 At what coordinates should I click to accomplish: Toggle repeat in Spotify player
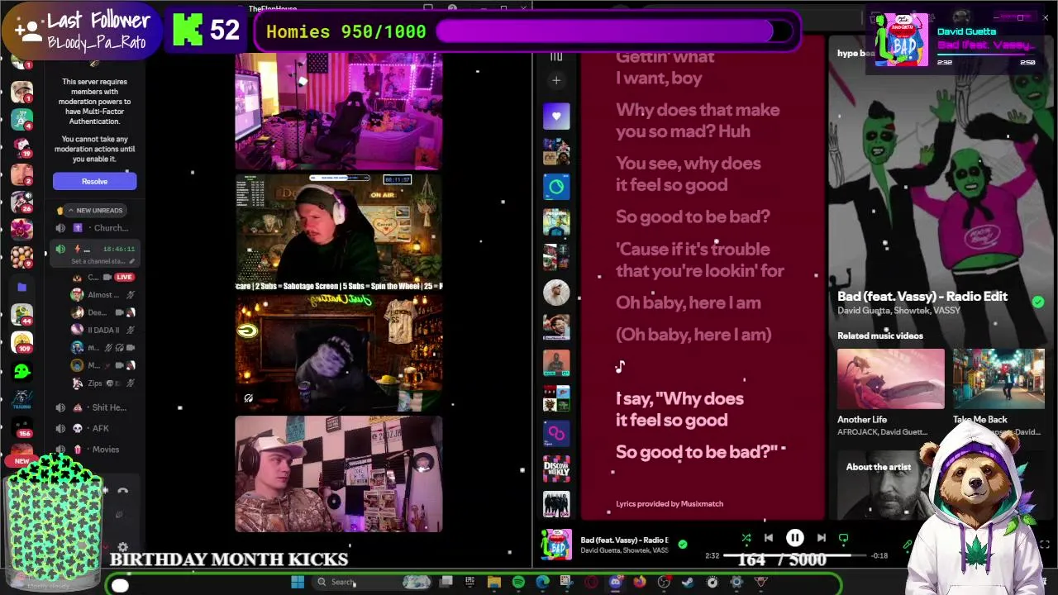pos(843,538)
